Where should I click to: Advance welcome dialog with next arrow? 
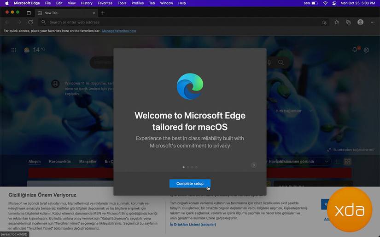(254, 165)
